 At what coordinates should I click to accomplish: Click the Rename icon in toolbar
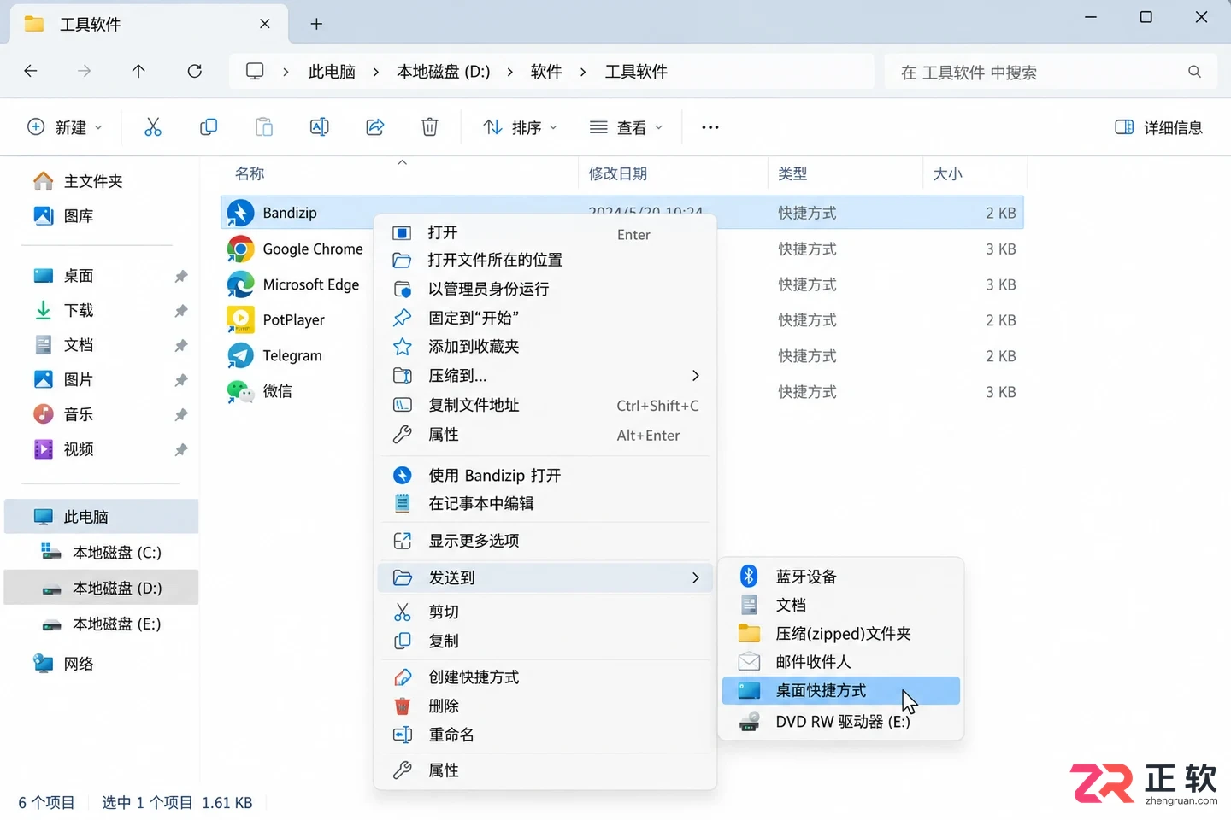pos(319,127)
